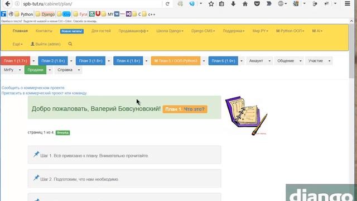
Task: Reload the page with the refresh icon
Action: pos(167,4)
